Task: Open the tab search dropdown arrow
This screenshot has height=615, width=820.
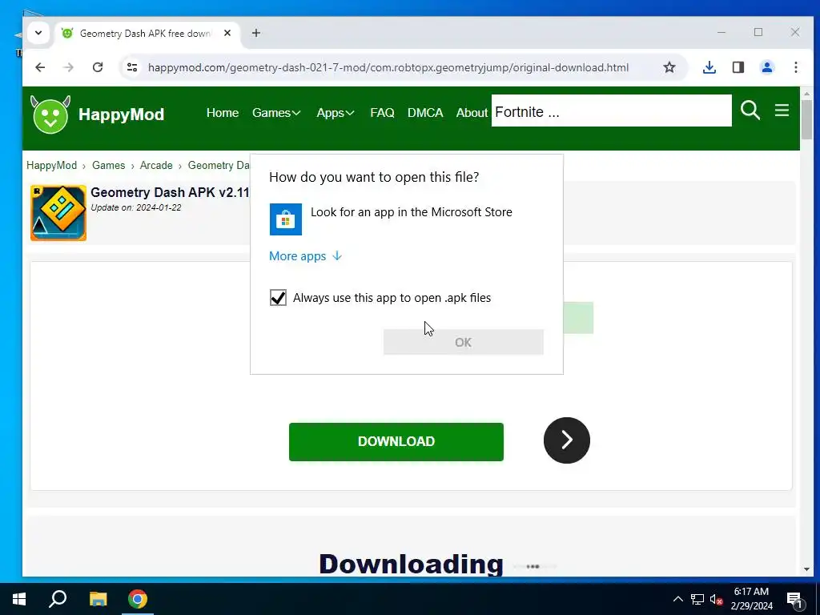Action: coord(38,33)
